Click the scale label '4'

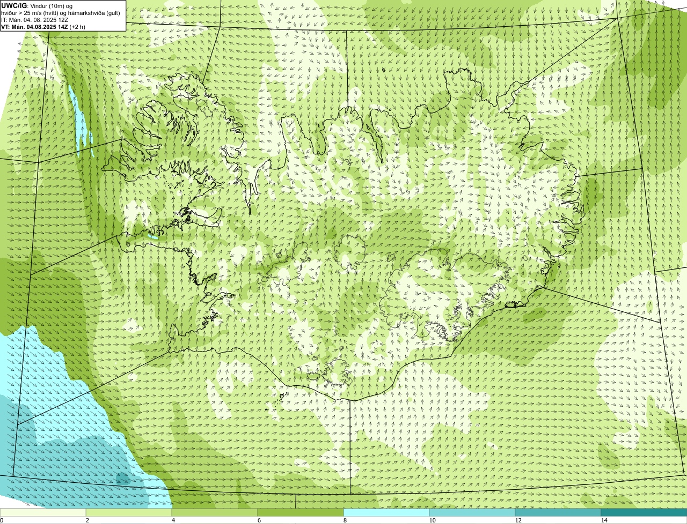point(173,520)
